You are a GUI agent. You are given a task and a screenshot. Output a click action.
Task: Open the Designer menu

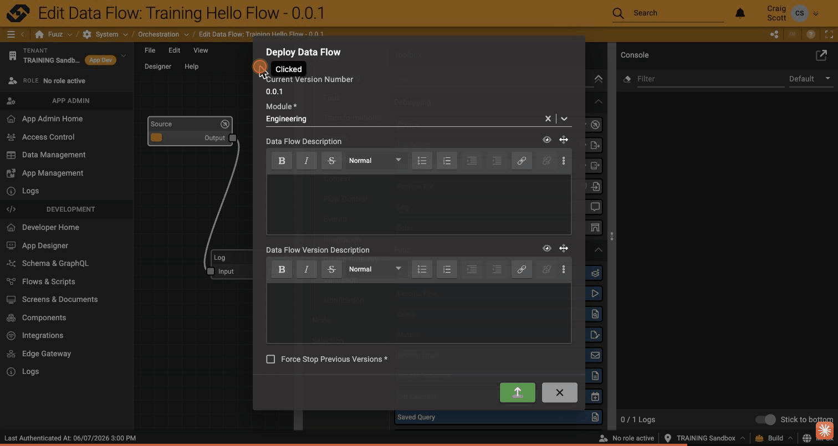point(158,66)
